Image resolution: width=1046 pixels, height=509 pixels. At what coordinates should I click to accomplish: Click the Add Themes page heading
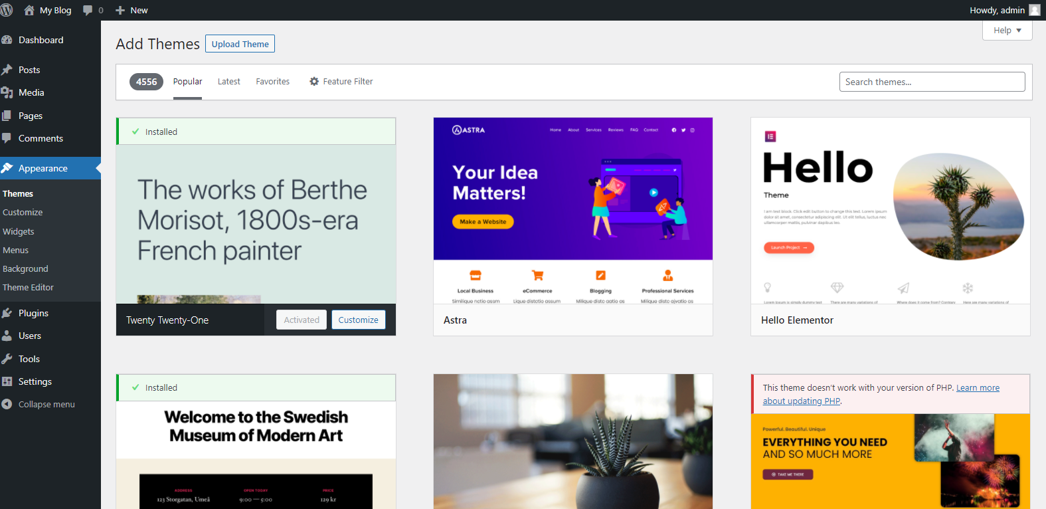tap(157, 44)
